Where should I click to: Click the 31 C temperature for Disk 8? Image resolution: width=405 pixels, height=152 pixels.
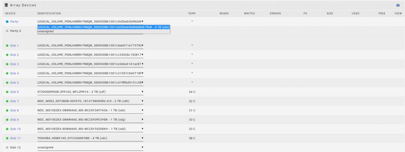(x=192, y=110)
